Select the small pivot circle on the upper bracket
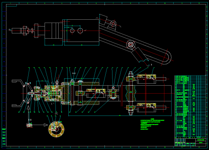This screenshot has width=209, height=150. tap(113, 23)
